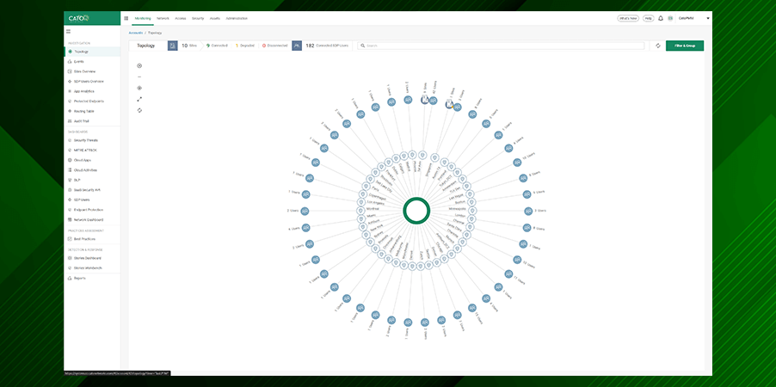
Task: Click the Sites building icon in Topology bar
Action: click(173, 46)
